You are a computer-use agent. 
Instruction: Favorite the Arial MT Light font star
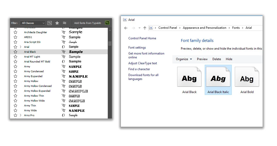click(15, 57)
